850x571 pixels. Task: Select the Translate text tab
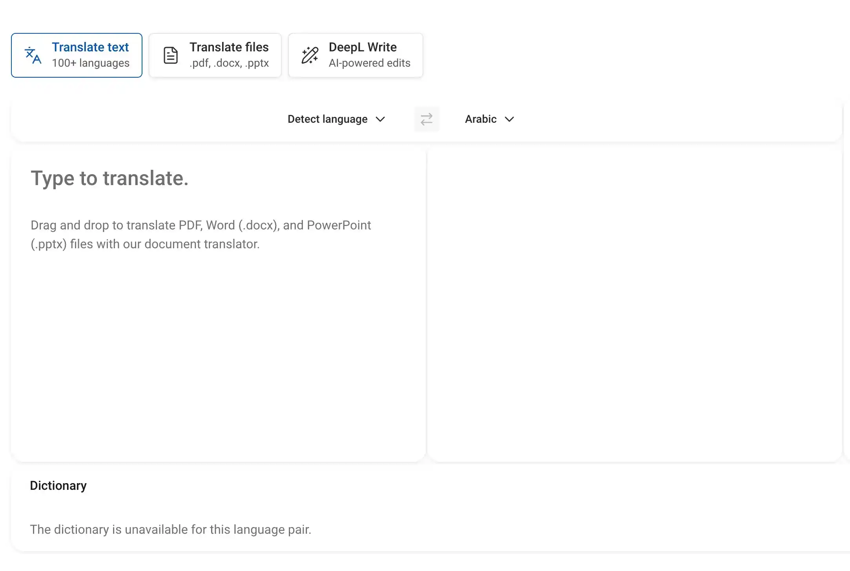click(77, 55)
